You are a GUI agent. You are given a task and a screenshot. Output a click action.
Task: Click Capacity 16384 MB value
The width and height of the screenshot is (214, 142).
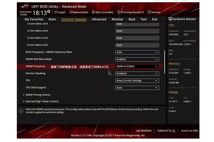tap(173, 83)
